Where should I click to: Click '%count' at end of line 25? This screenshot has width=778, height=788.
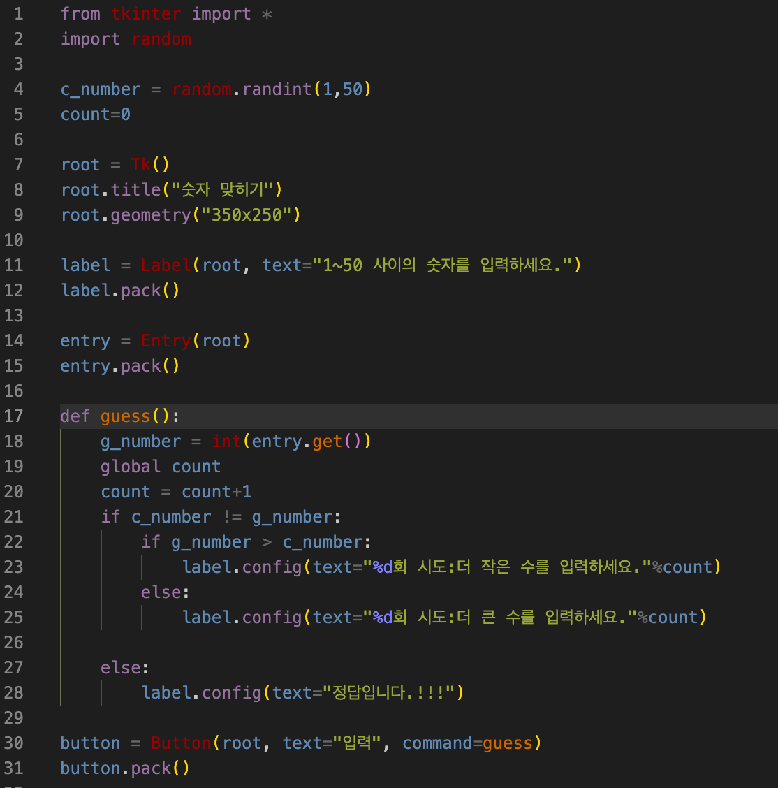tap(668, 617)
